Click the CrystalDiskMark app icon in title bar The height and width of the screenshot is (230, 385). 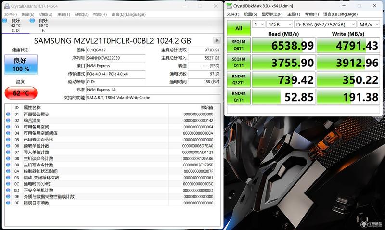pyautogui.click(x=229, y=6)
